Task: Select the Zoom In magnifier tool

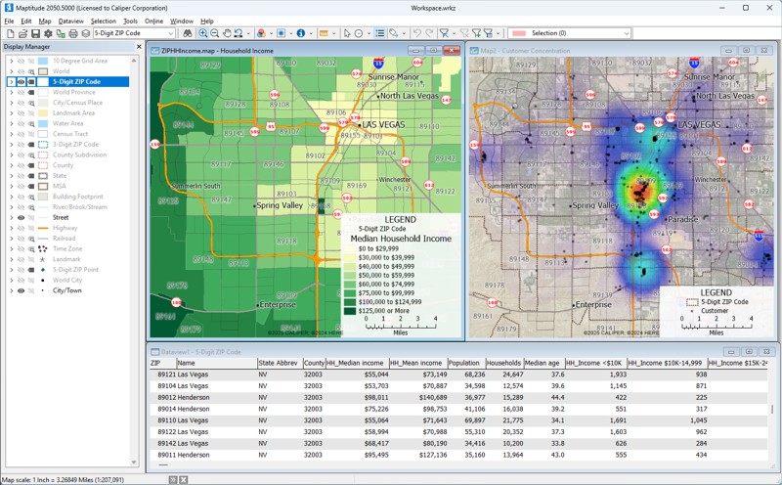Action: pyautogui.click(x=203, y=33)
